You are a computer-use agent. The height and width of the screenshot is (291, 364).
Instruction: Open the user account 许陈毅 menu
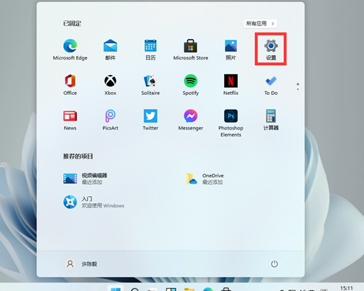coord(80,263)
